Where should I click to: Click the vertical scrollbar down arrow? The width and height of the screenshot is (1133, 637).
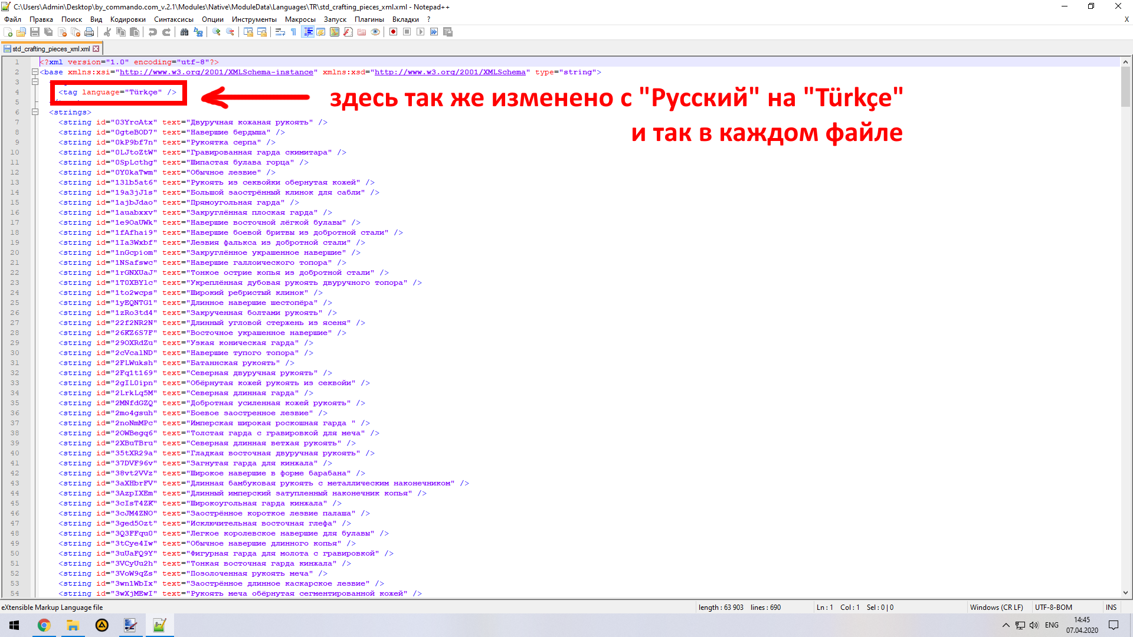(x=1125, y=593)
